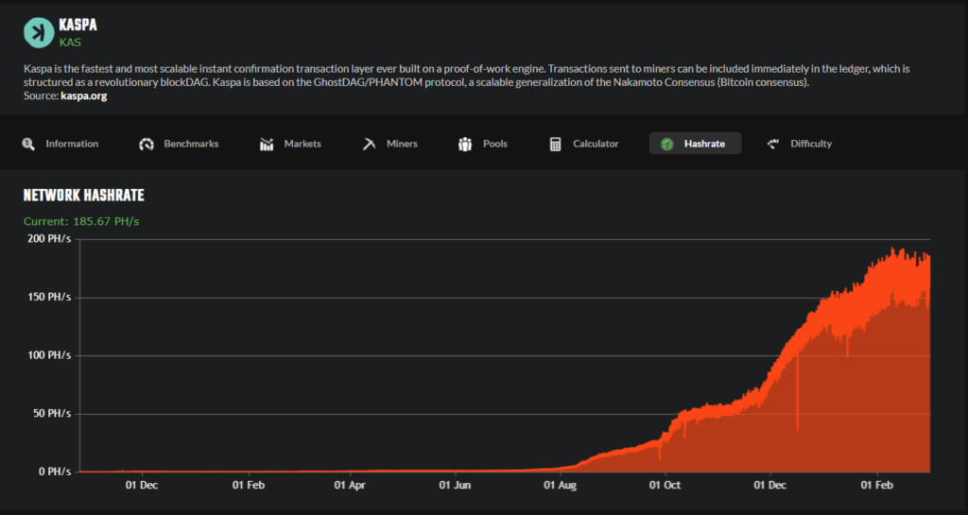Click the magnifier icon beside Information
This screenshot has height=515, width=968.
(x=28, y=144)
